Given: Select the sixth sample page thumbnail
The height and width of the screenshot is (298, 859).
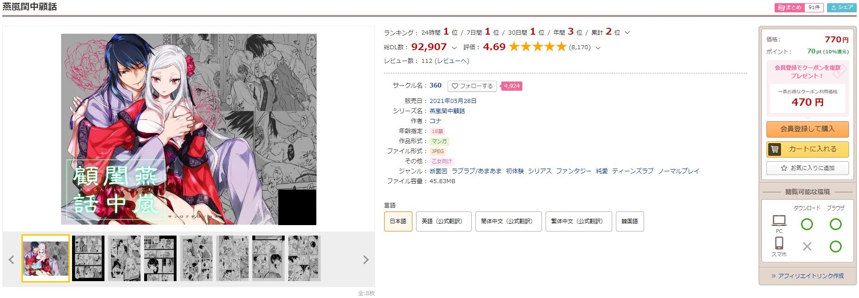Looking at the screenshot, I should coord(232,258).
